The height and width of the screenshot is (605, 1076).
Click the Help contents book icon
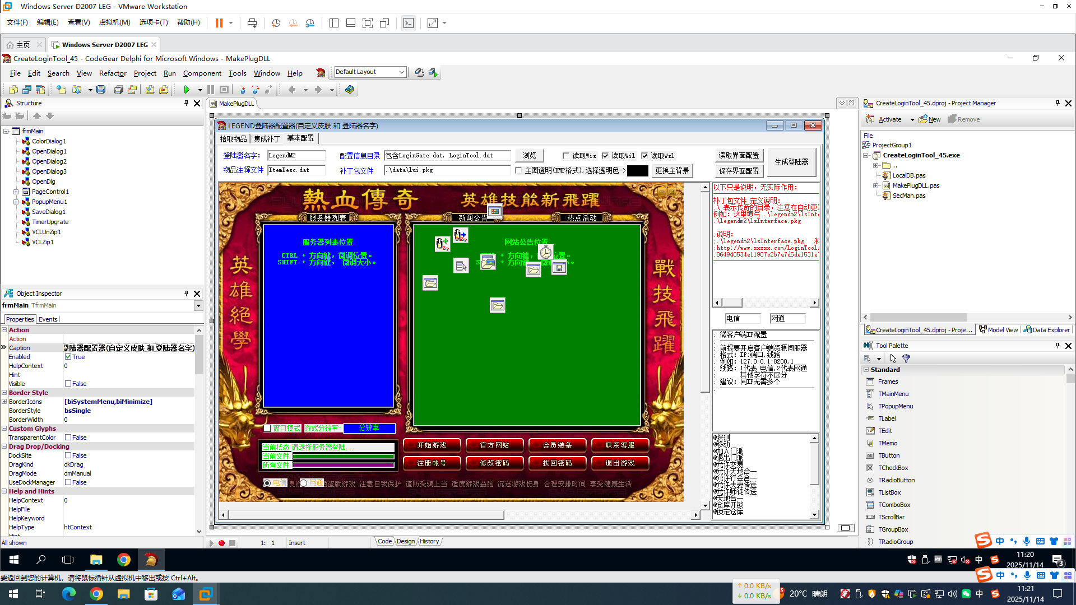pos(350,90)
